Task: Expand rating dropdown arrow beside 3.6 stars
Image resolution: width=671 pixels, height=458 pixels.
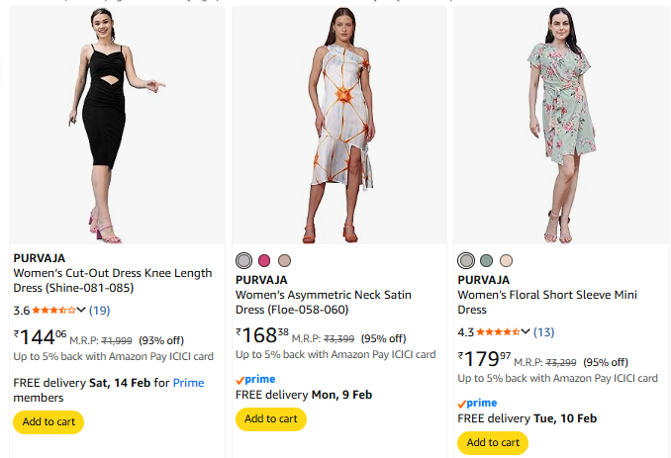Action: 81,310
